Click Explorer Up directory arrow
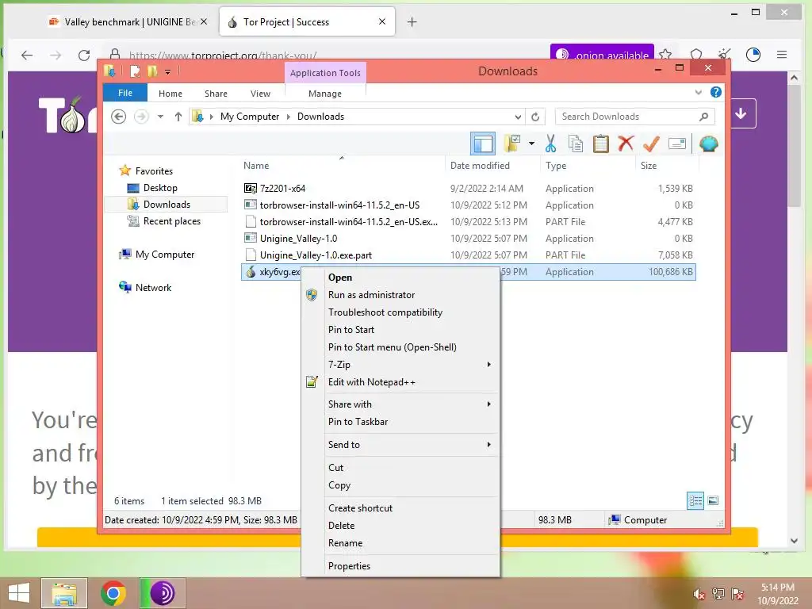This screenshot has height=609, width=812. tap(178, 117)
